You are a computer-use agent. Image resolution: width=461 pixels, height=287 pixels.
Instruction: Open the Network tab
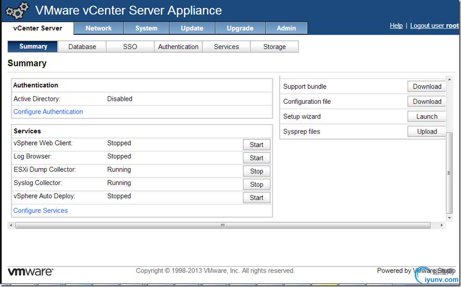pos(98,28)
